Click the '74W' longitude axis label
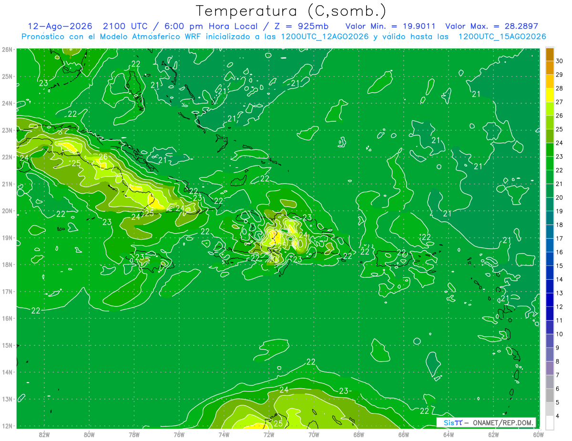Image resolution: width=572 pixels, height=441 pixels. click(x=224, y=434)
